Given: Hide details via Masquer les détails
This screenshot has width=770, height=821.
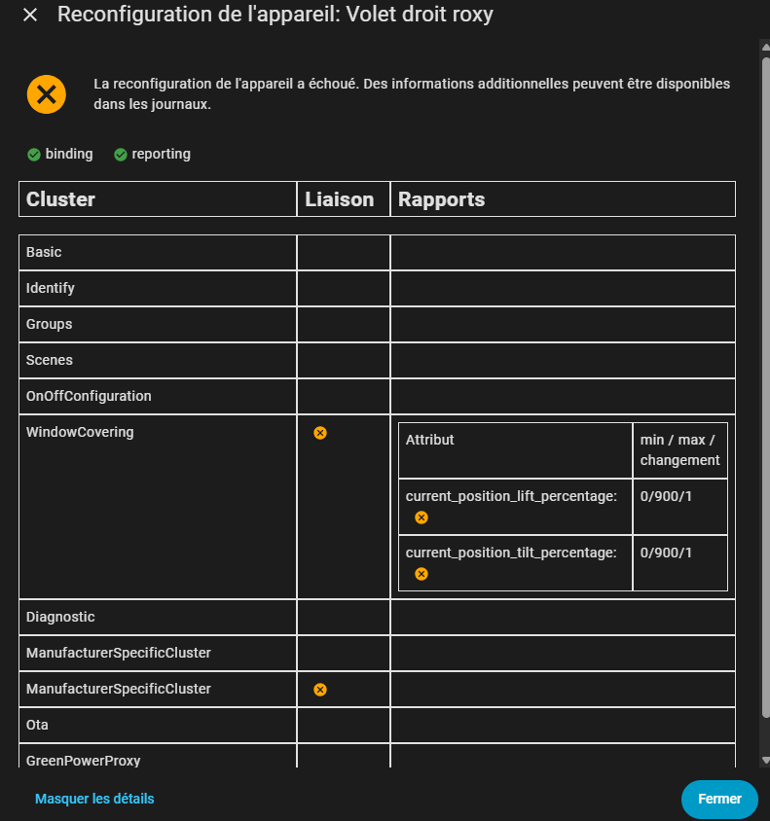Looking at the screenshot, I should pyautogui.click(x=94, y=799).
